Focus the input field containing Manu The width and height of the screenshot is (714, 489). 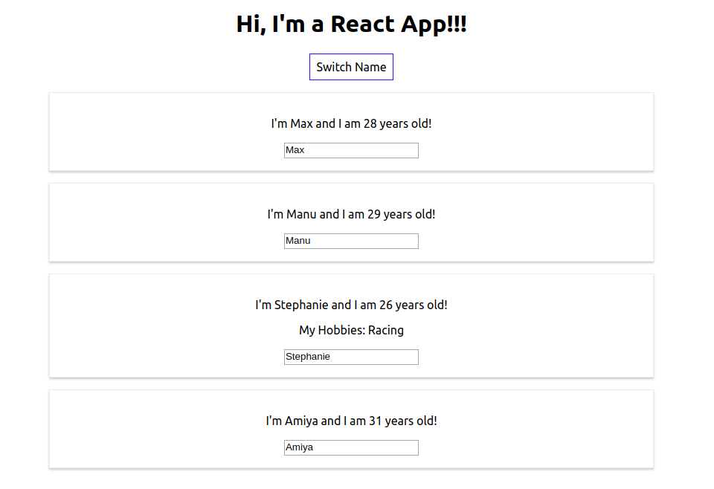(351, 241)
